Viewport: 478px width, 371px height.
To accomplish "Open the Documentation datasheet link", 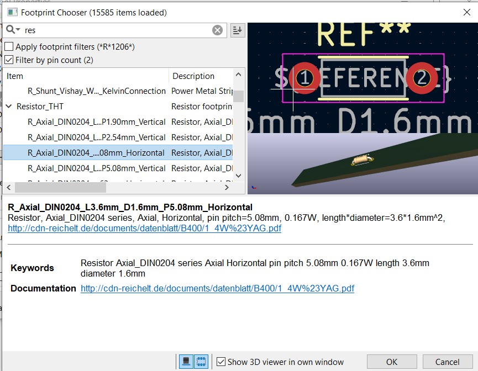I will click(217, 288).
